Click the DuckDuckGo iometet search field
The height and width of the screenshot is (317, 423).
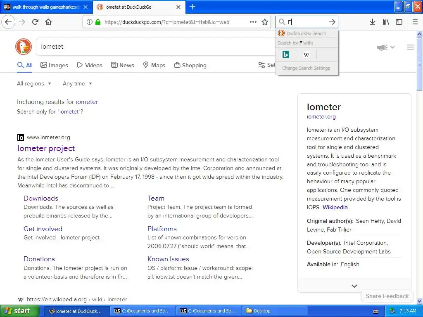156,47
